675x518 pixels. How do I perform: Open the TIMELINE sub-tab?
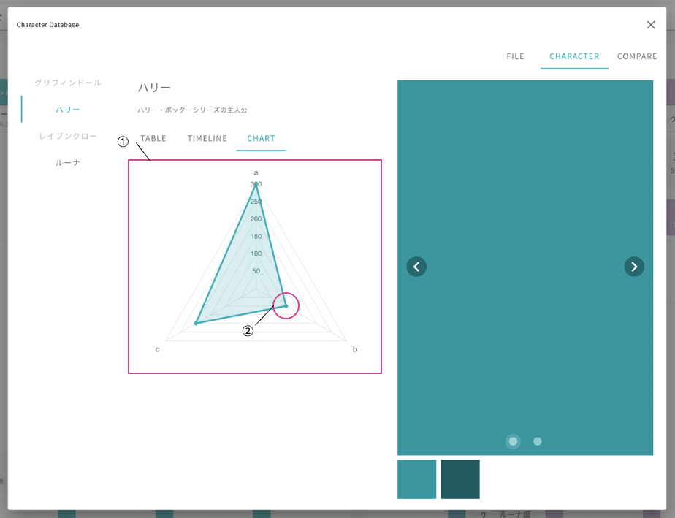[207, 138]
